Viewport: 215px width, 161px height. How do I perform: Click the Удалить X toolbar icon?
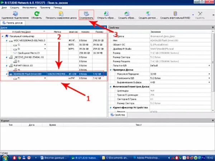point(200,14)
